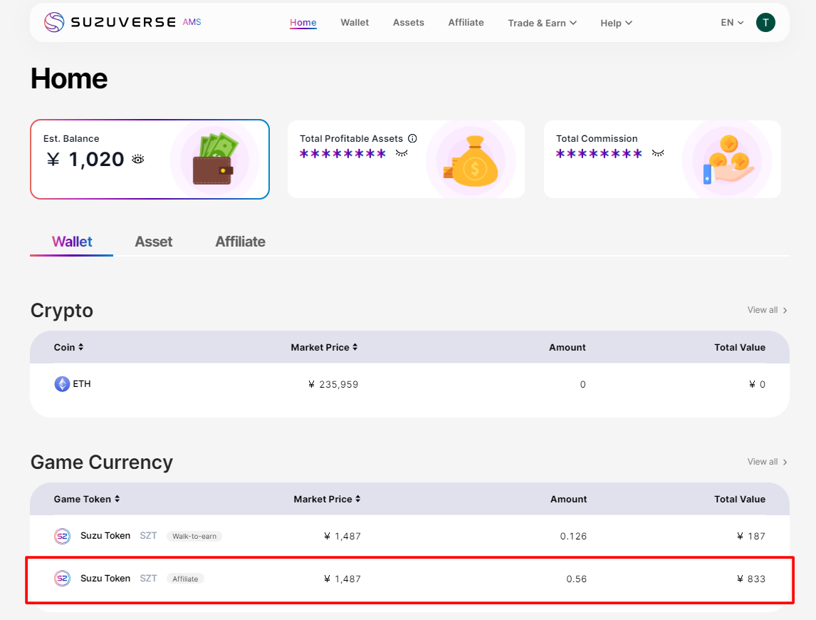Hide the Est. Balance amount with eye icon

(138, 160)
